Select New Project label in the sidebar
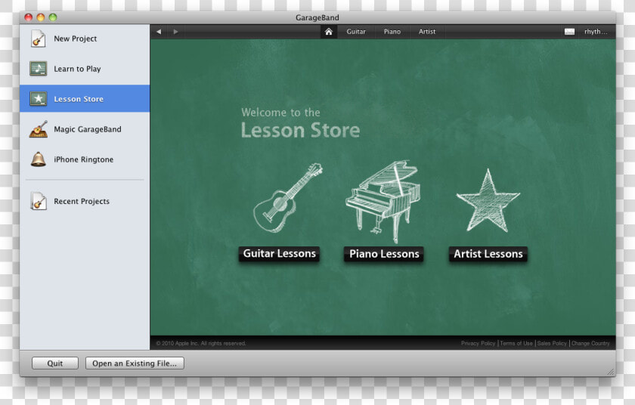635x405 pixels. [x=76, y=39]
